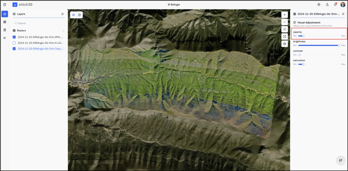Image resolution: width=348 pixels, height=171 pixels.
Task: Click the share/export icon in header
Action: 327,4
